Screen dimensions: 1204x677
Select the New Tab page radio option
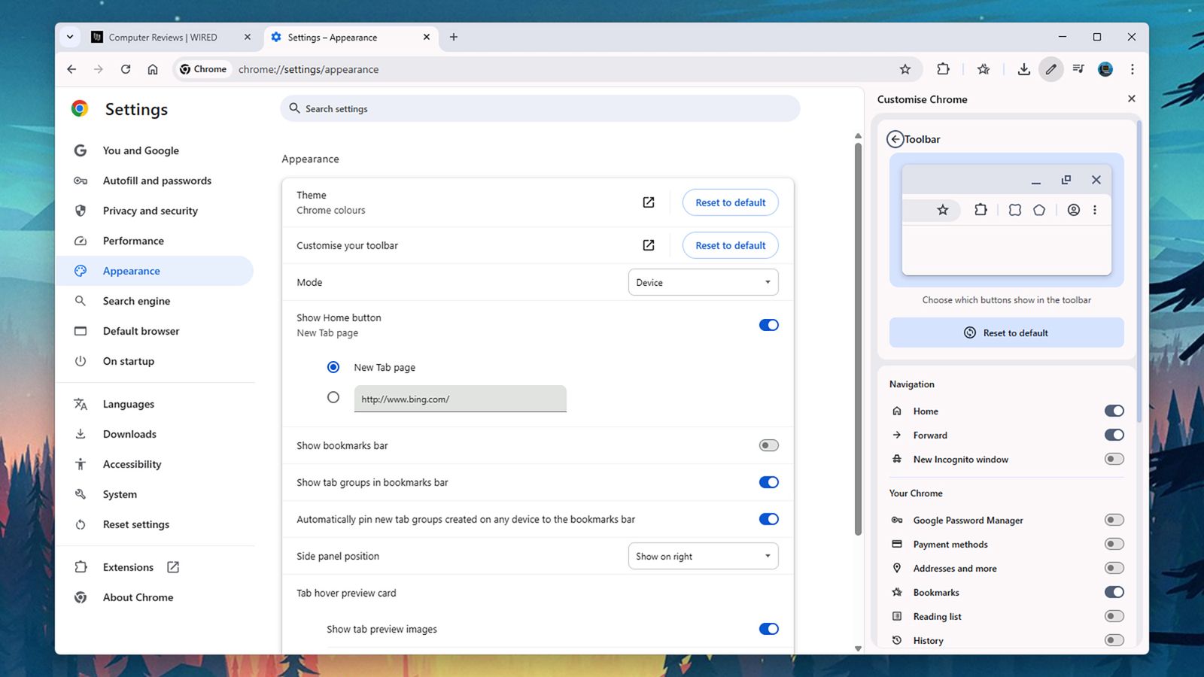pyautogui.click(x=333, y=367)
